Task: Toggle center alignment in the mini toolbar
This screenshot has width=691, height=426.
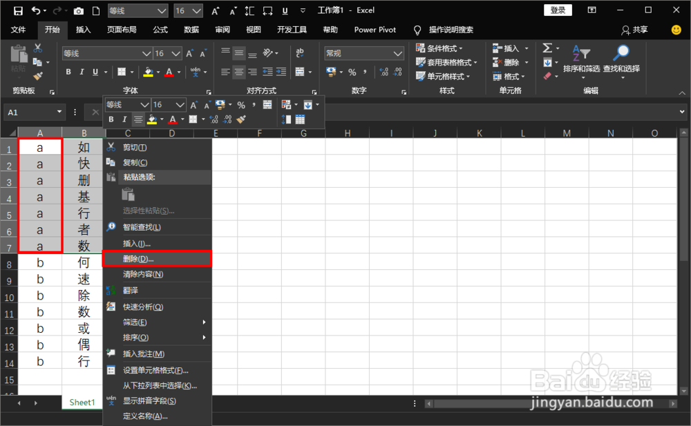Action: pyautogui.click(x=138, y=119)
